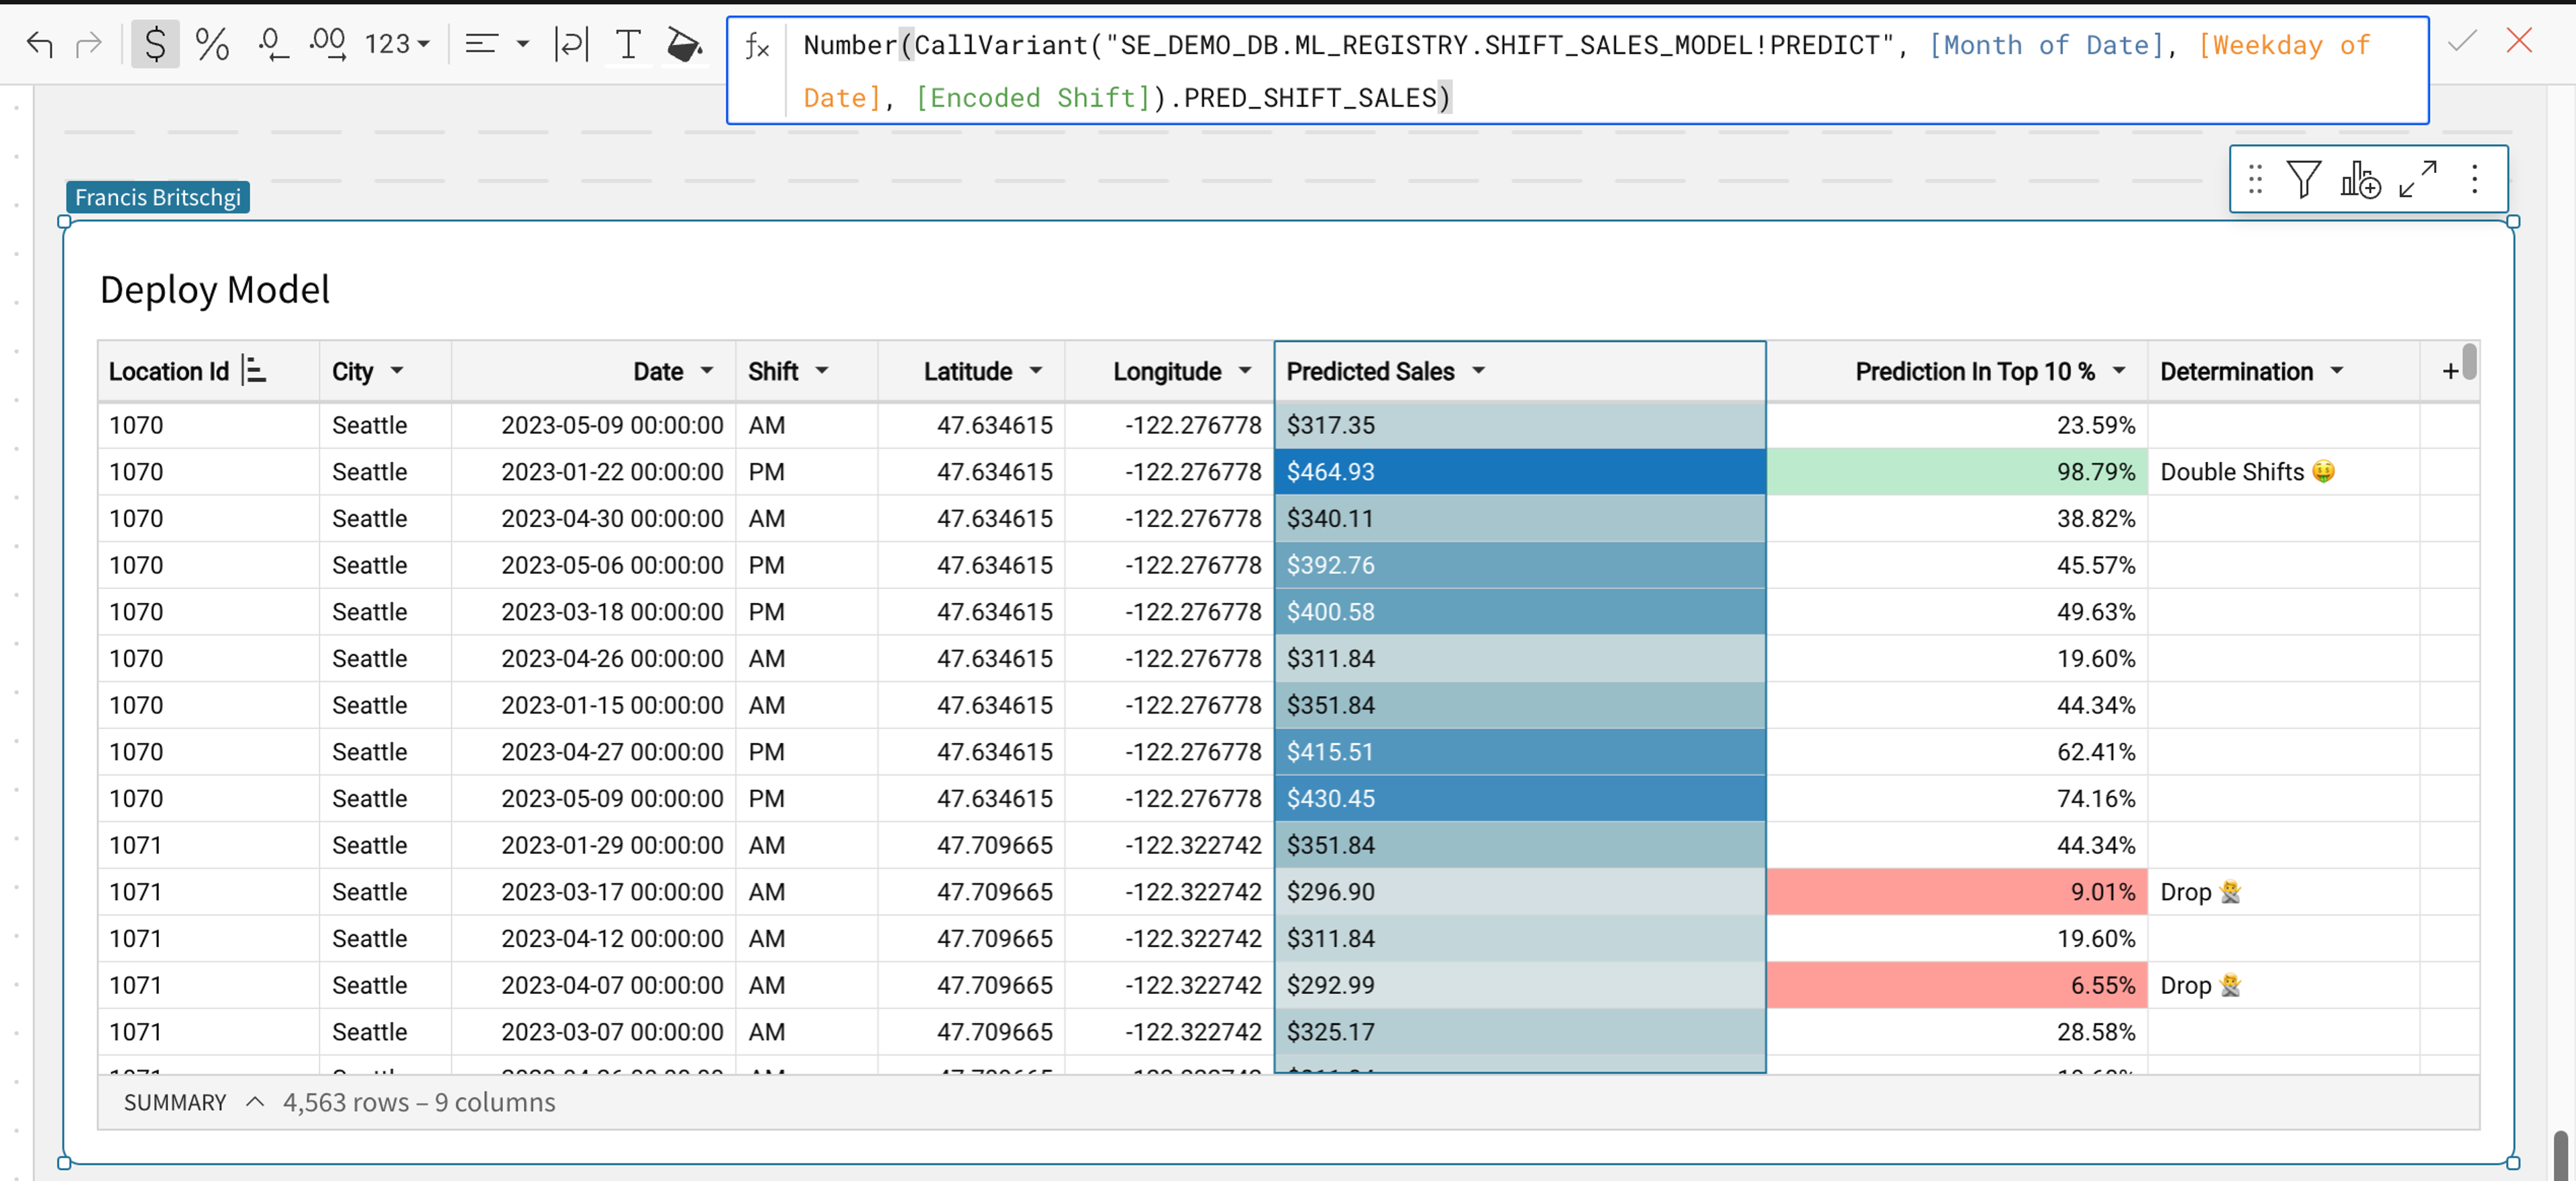Open the table filter icon
This screenshot has height=1181, width=2576.
(2304, 179)
